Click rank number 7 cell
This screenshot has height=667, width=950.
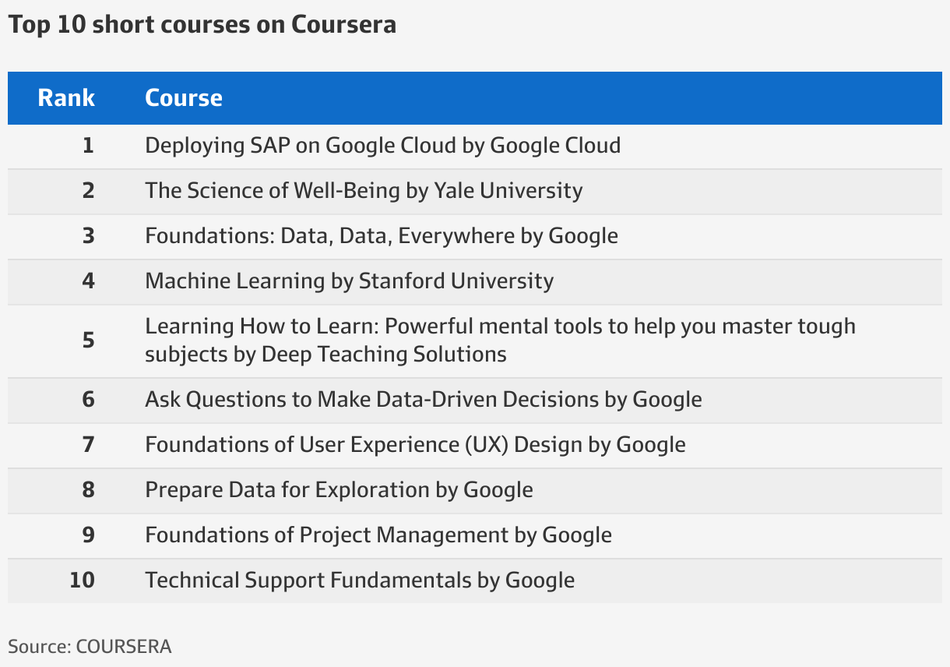tap(88, 445)
